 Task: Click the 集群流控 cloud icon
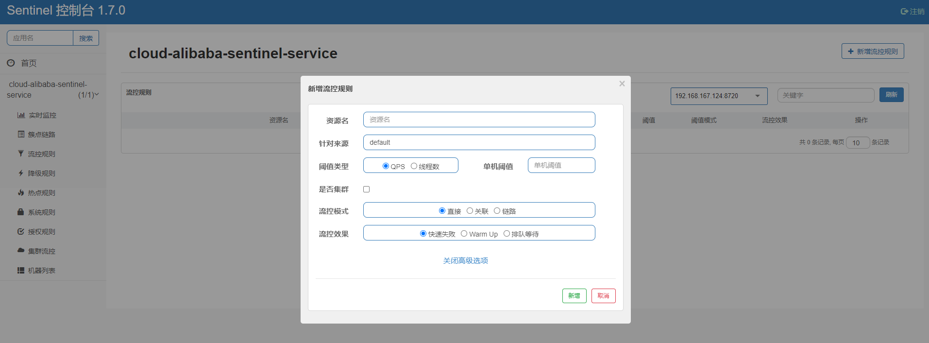[21, 251]
